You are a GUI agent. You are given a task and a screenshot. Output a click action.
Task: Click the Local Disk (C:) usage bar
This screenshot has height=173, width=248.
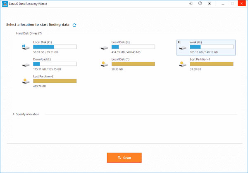55,47
